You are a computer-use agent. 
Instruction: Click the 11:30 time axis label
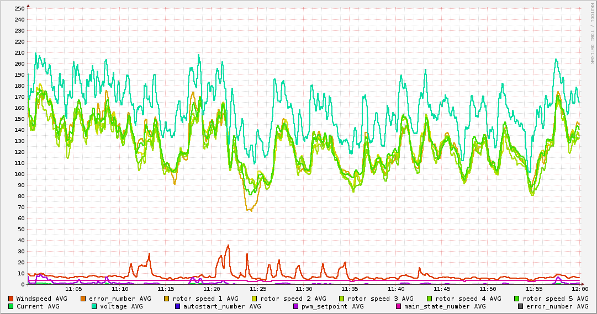click(x=304, y=289)
